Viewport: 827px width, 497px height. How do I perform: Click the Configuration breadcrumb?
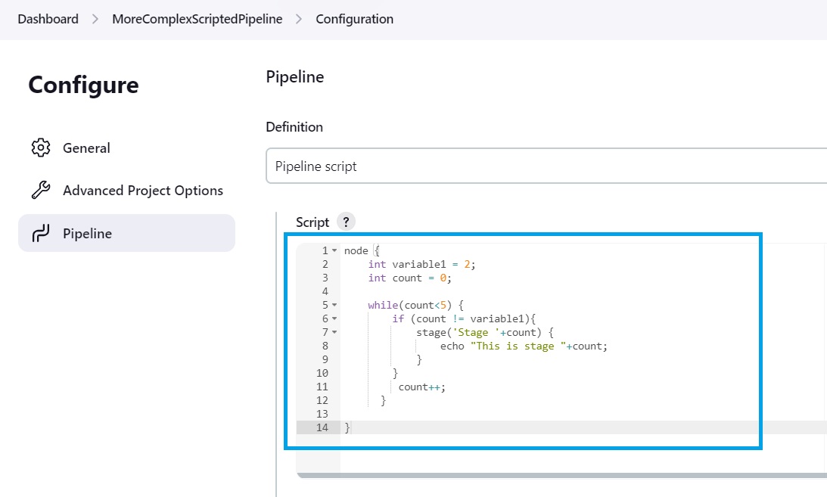tap(354, 19)
